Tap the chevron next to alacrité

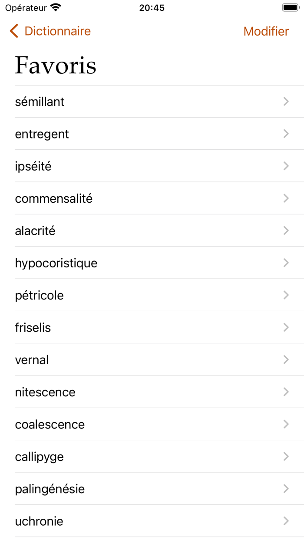click(x=286, y=230)
